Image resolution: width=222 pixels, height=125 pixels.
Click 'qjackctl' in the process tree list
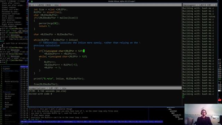177,115
